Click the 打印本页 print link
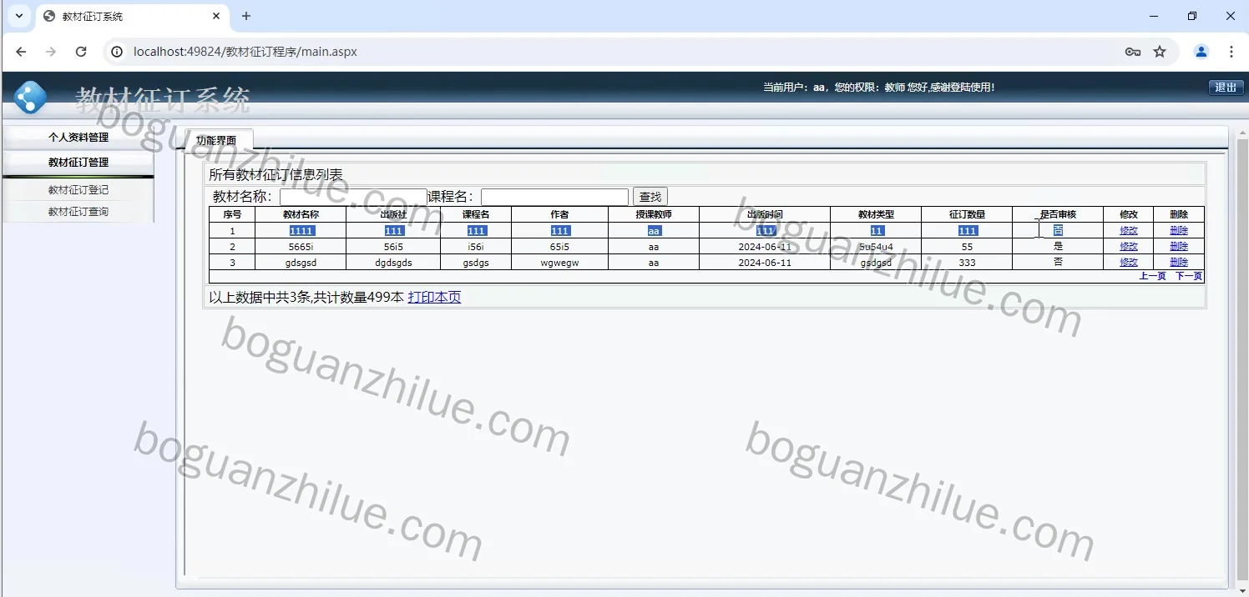The width and height of the screenshot is (1249, 597). point(434,298)
